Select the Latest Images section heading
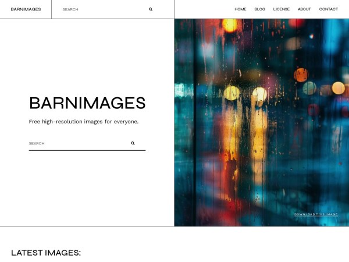Screen dimensions: 349x262 point(46,253)
